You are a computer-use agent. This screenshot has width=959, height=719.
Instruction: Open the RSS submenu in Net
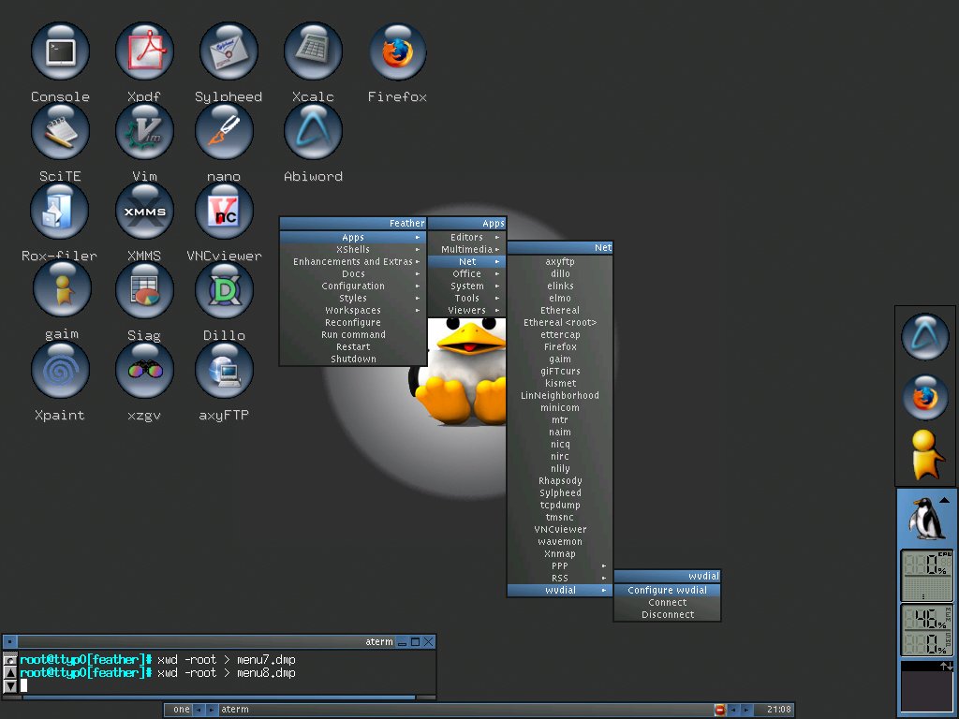point(560,579)
